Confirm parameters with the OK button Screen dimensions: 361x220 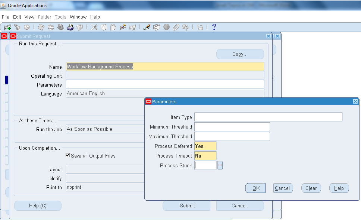(255, 188)
